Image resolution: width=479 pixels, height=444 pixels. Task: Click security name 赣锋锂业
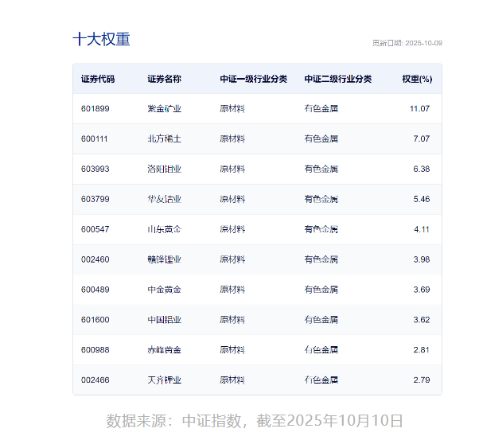(x=165, y=259)
